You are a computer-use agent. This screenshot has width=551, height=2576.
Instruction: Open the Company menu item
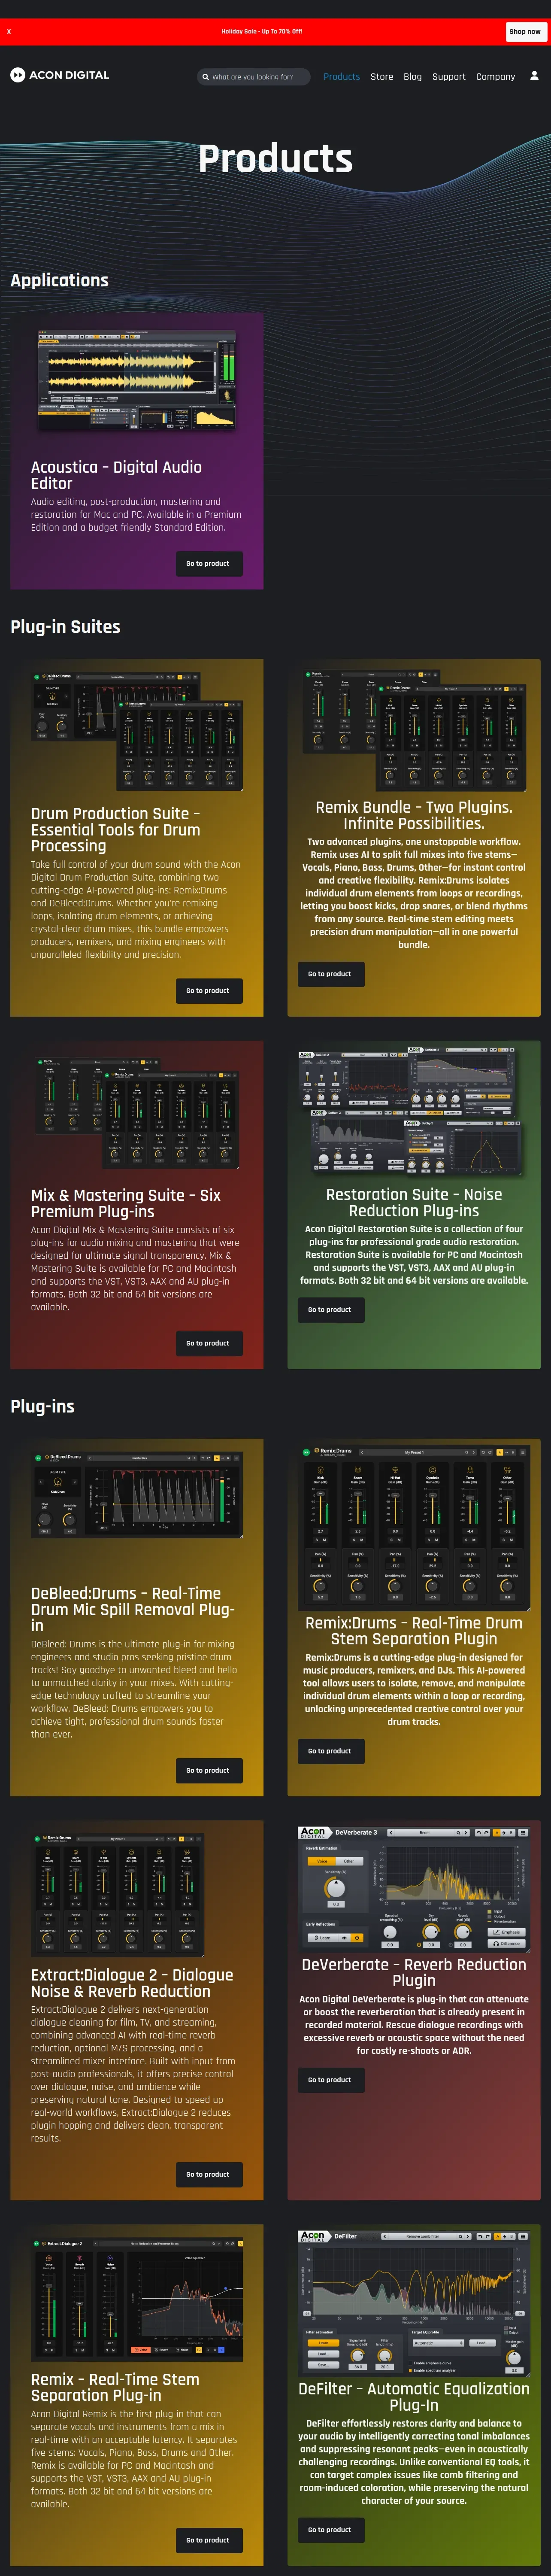click(496, 77)
